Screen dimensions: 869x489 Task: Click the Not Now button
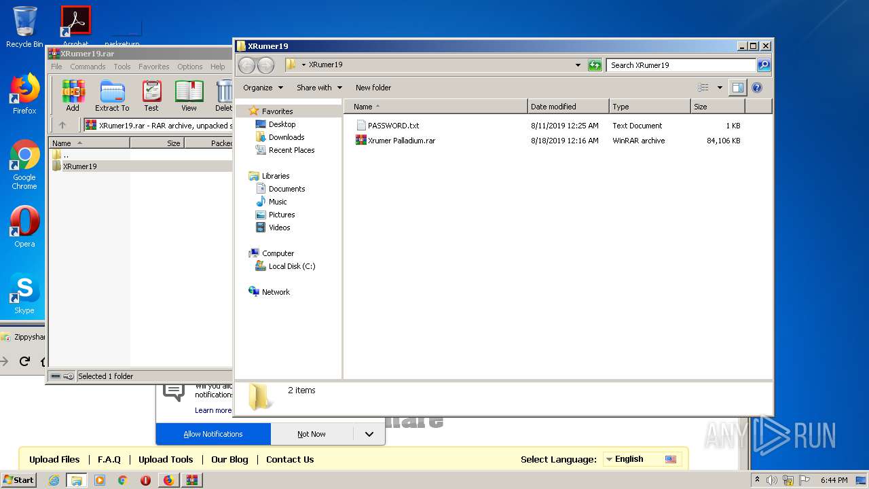point(312,434)
